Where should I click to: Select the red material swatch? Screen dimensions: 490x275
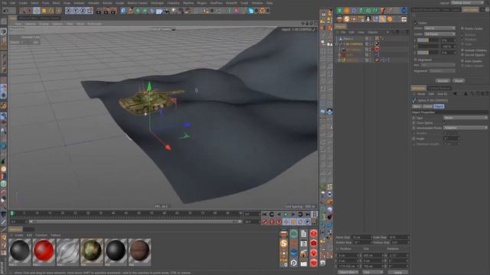pyautogui.click(x=44, y=251)
